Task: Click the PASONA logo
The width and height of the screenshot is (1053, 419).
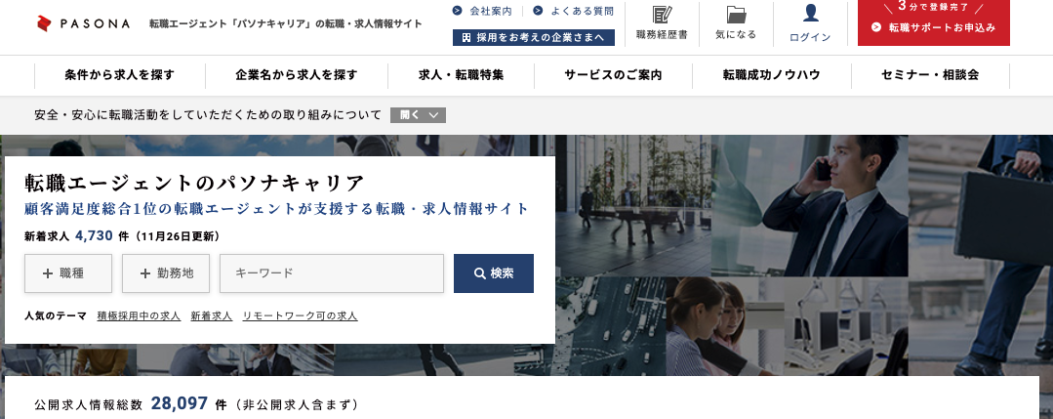Action: tap(83, 23)
